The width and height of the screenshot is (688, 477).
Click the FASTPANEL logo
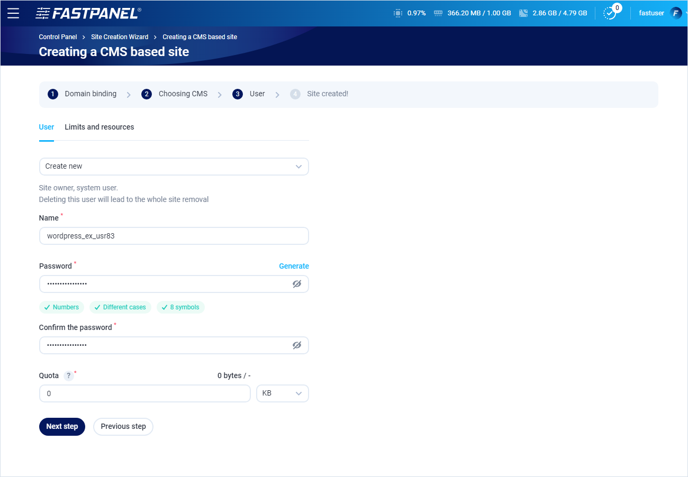point(88,13)
